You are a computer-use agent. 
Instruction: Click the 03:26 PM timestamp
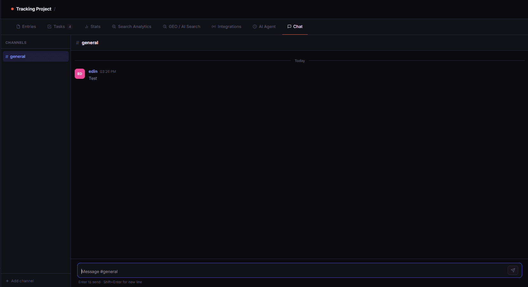click(108, 72)
